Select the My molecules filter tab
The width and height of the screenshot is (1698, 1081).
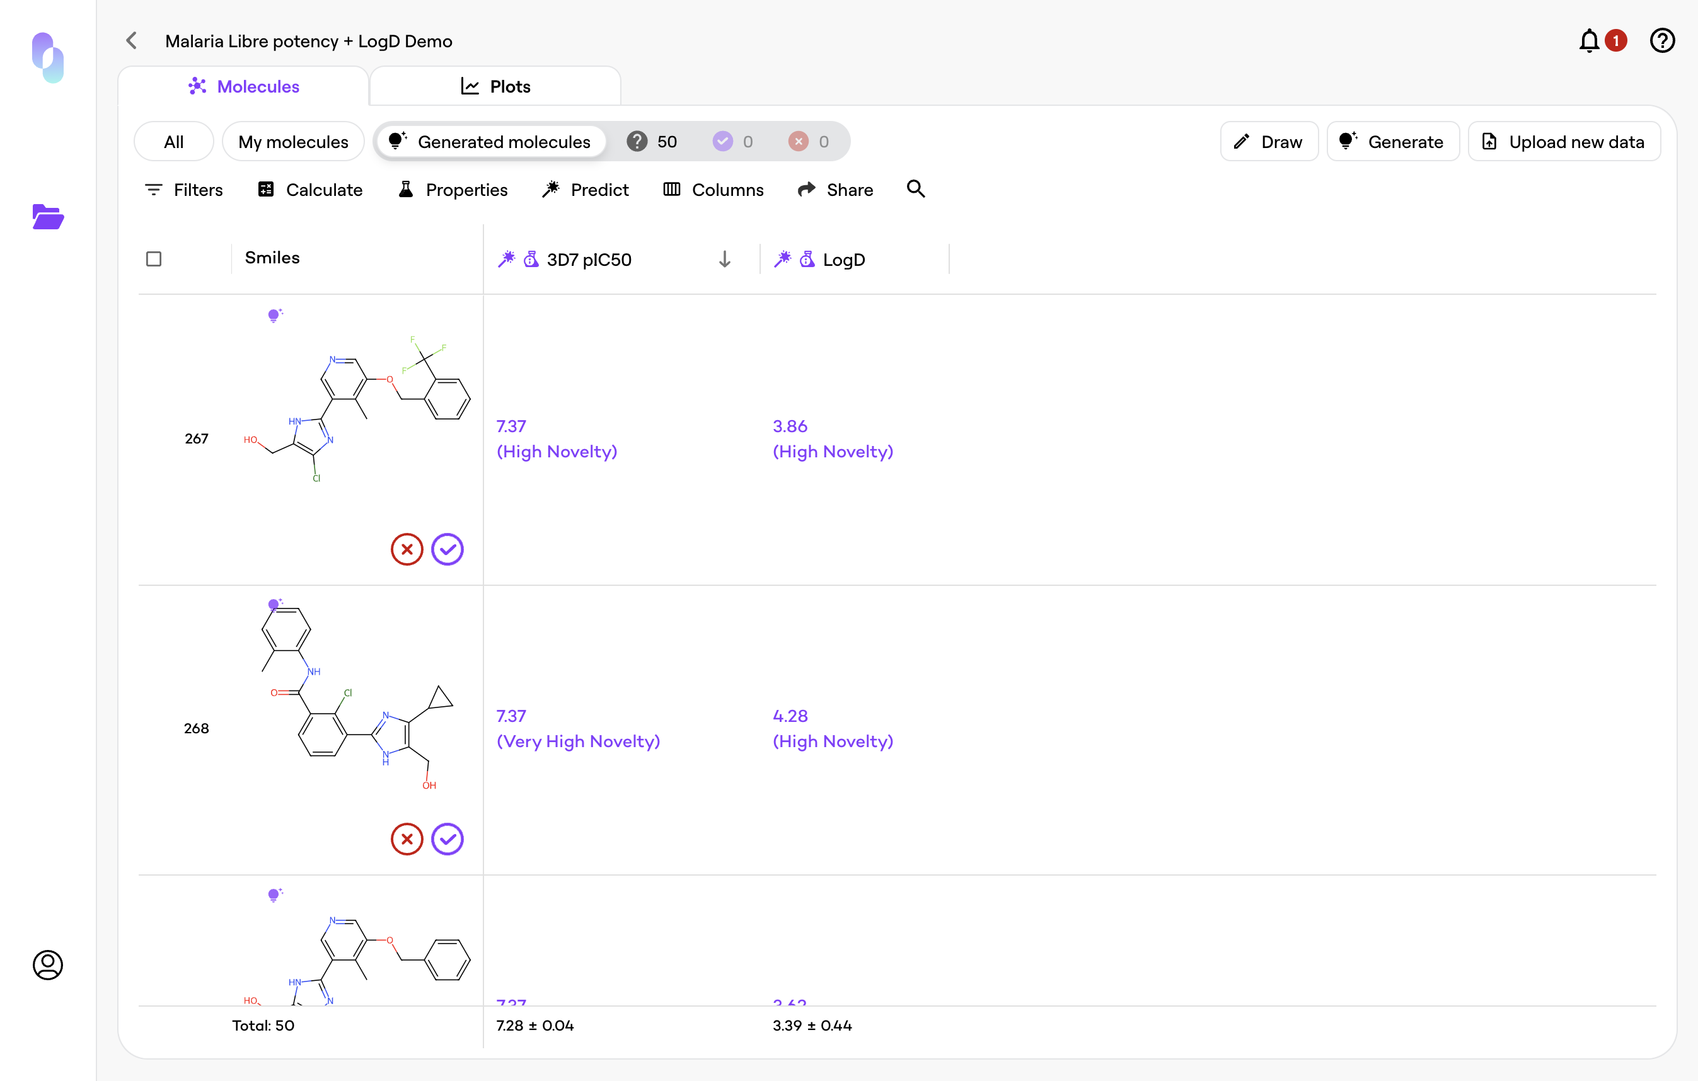tap(292, 142)
